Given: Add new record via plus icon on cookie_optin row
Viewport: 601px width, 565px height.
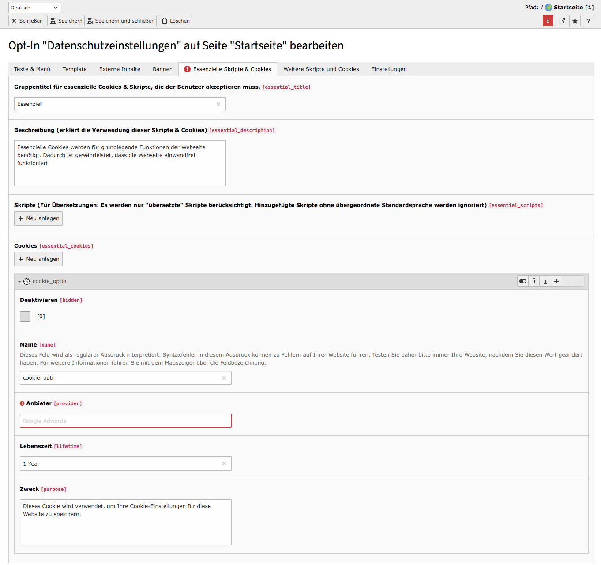Looking at the screenshot, I should [x=556, y=281].
